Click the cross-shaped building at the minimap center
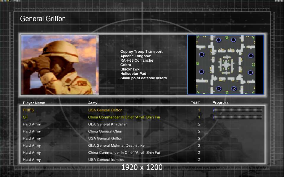284x177 pixels. [226, 65]
